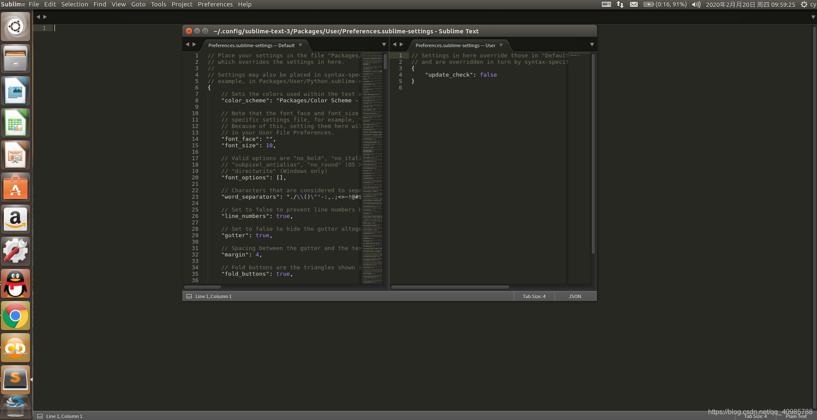
Task: Open battery status indicator (0:16, 91%)
Action: (x=665, y=4)
